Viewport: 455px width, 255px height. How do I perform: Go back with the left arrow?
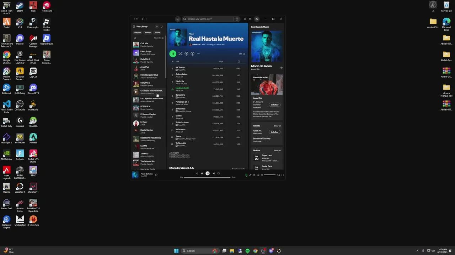142,19
